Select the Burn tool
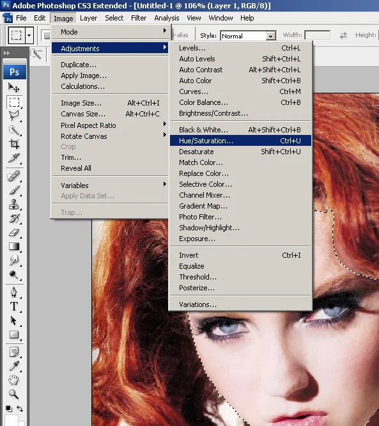 pyautogui.click(x=14, y=274)
